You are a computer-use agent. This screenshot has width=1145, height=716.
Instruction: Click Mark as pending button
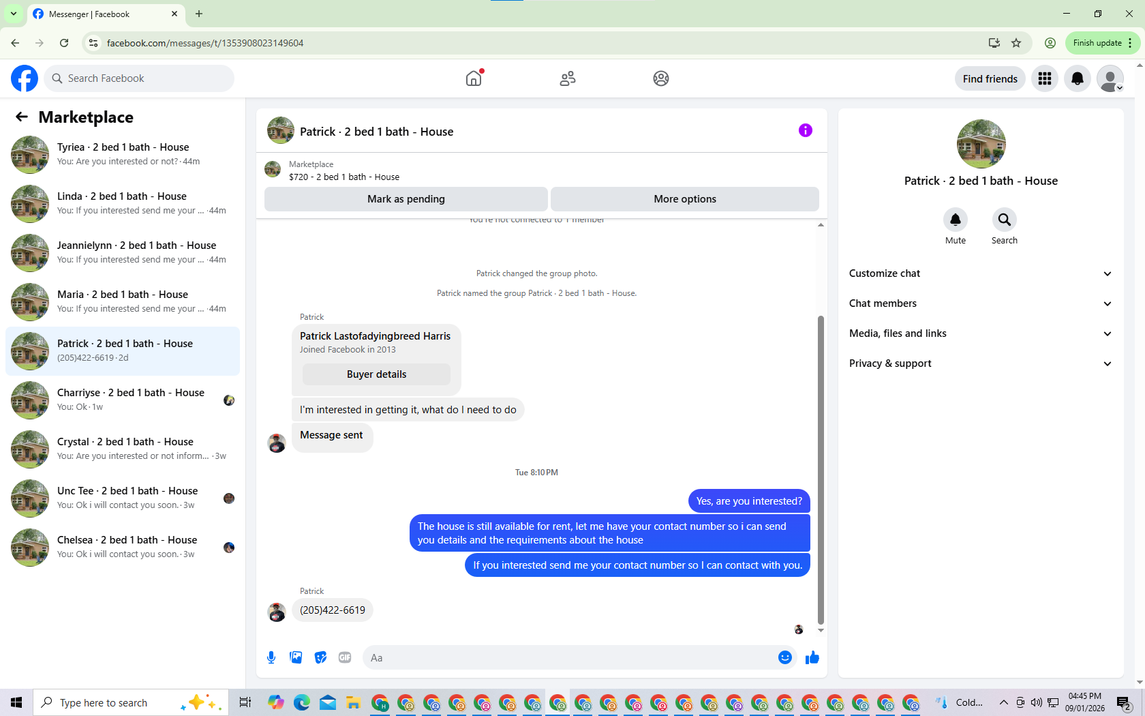pyautogui.click(x=406, y=199)
